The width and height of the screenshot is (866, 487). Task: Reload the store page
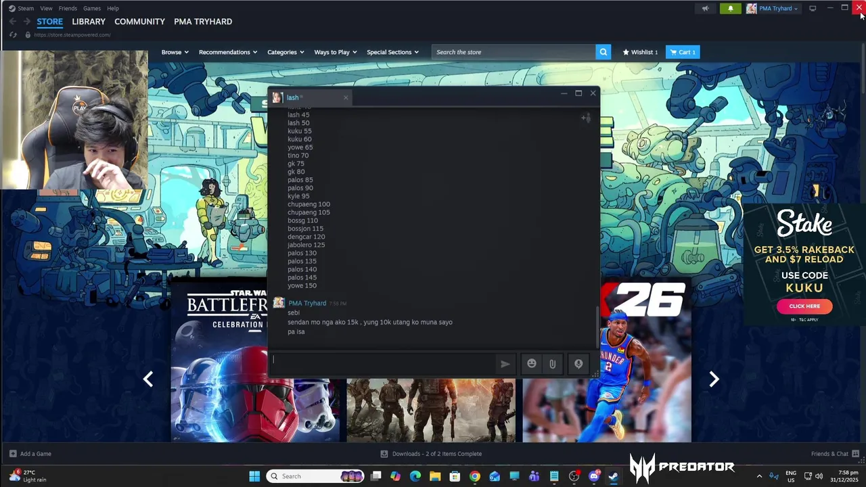tap(13, 34)
